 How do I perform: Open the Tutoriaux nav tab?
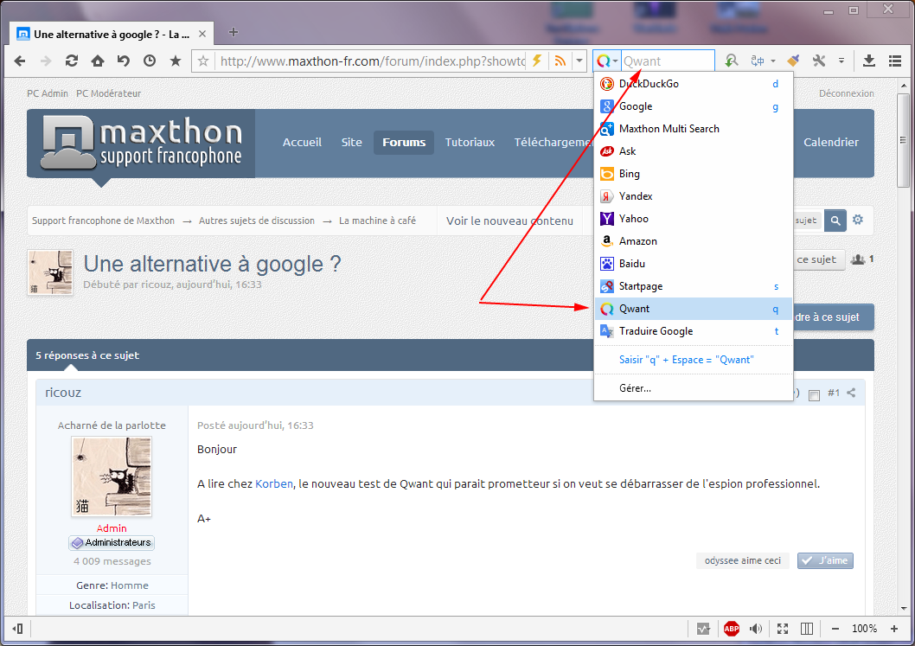point(470,143)
